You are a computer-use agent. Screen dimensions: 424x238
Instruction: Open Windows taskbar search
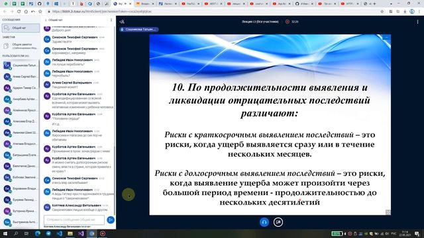click(x=16, y=233)
